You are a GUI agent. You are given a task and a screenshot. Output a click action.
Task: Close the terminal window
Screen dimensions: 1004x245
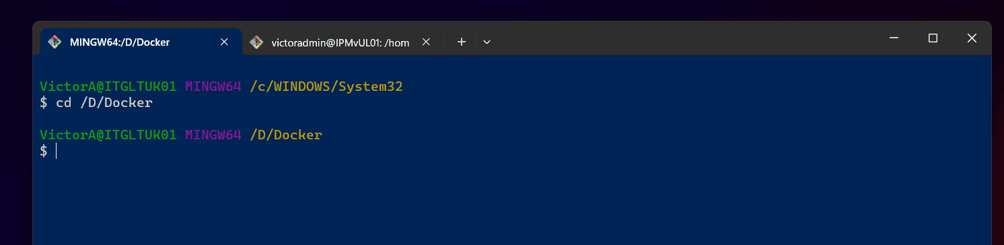[972, 38]
